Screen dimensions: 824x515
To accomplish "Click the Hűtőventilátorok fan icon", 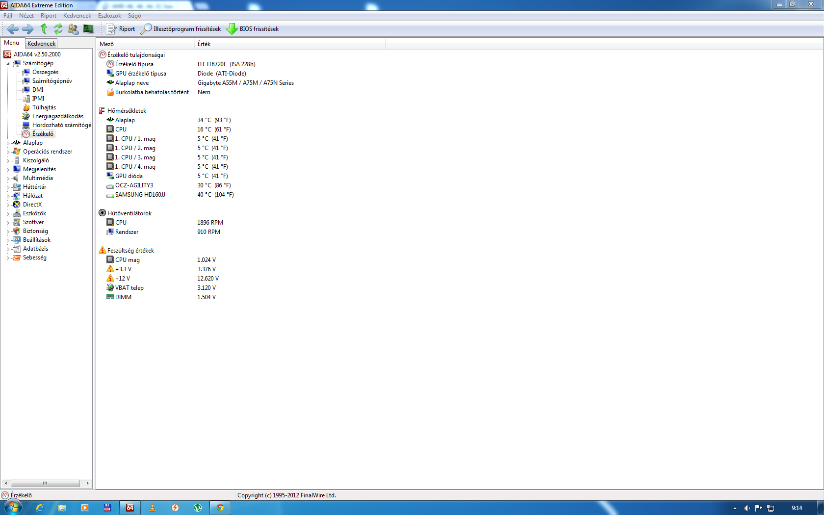I will tap(102, 213).
